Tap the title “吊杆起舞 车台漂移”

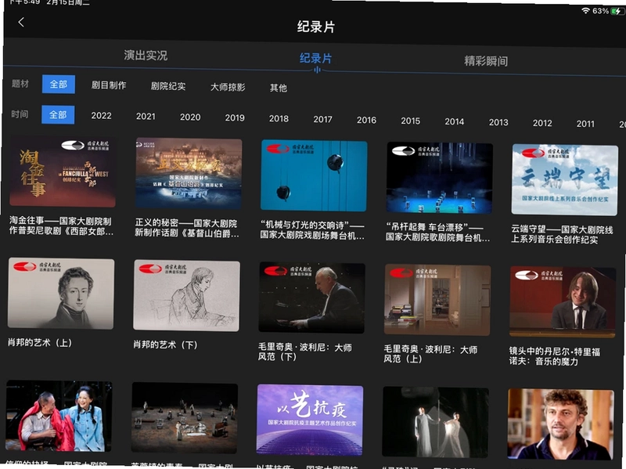[437, 232]
